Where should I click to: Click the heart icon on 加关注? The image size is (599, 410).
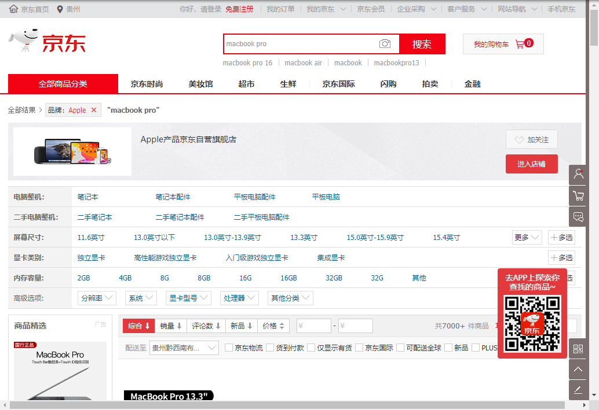pos(519,140)
